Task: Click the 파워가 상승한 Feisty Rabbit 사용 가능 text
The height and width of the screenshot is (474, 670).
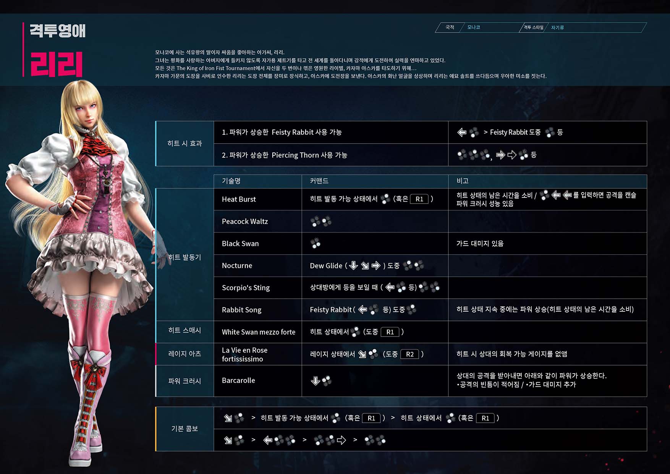Action: coord(285,132)
